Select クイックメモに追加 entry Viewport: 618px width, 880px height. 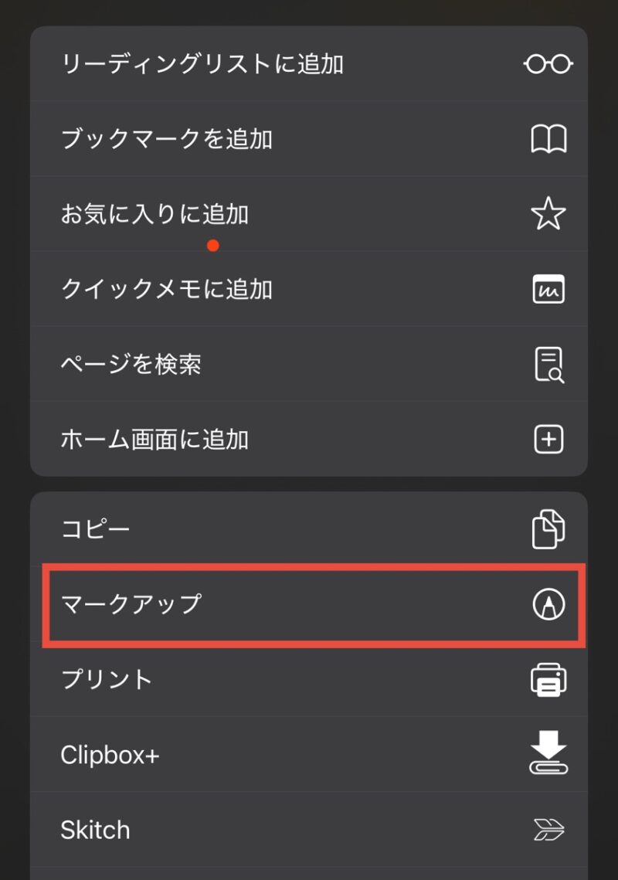[x=309, y=289]
